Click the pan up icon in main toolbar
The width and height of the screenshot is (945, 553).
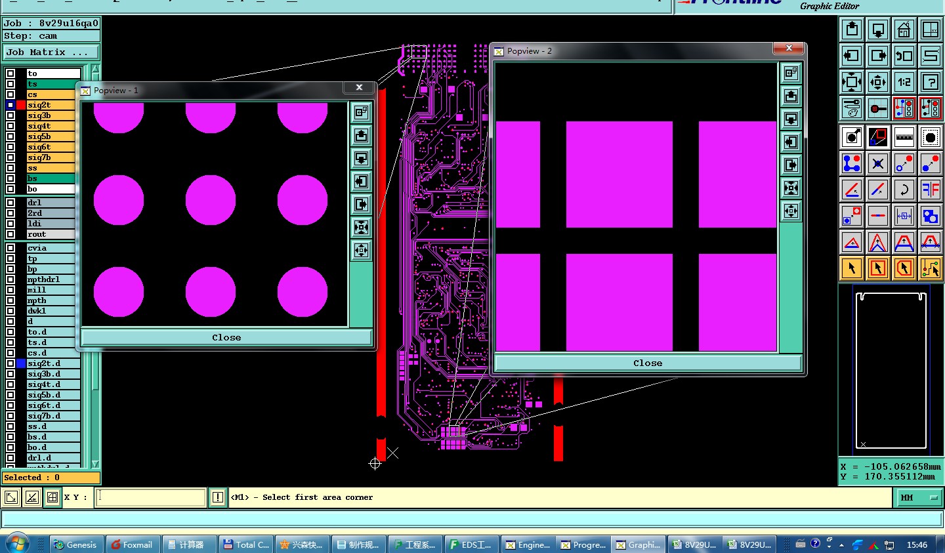click(852, 30)
